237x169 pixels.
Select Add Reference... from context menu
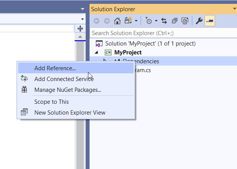55,68
